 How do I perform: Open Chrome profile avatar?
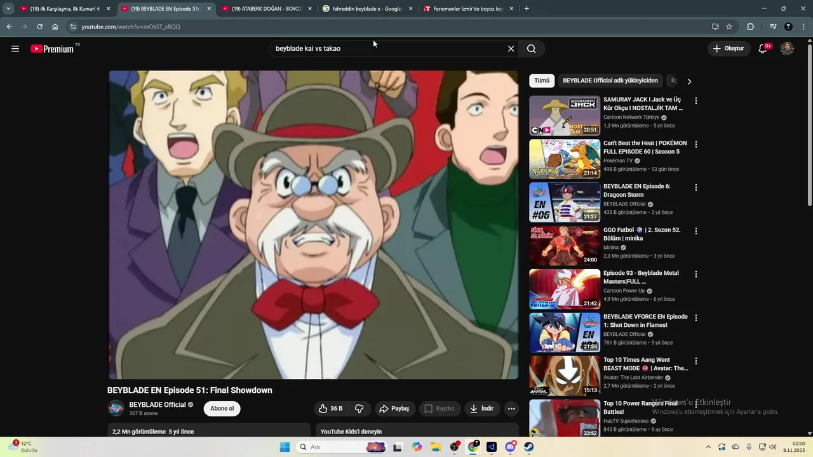(788, 27)
